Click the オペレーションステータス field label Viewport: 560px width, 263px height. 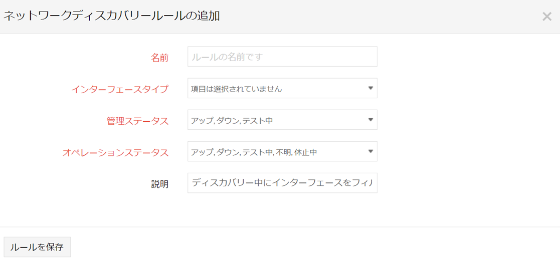point(115,153)
